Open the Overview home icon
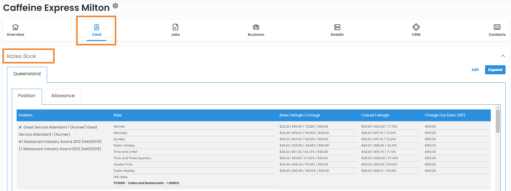 point(15,27)
